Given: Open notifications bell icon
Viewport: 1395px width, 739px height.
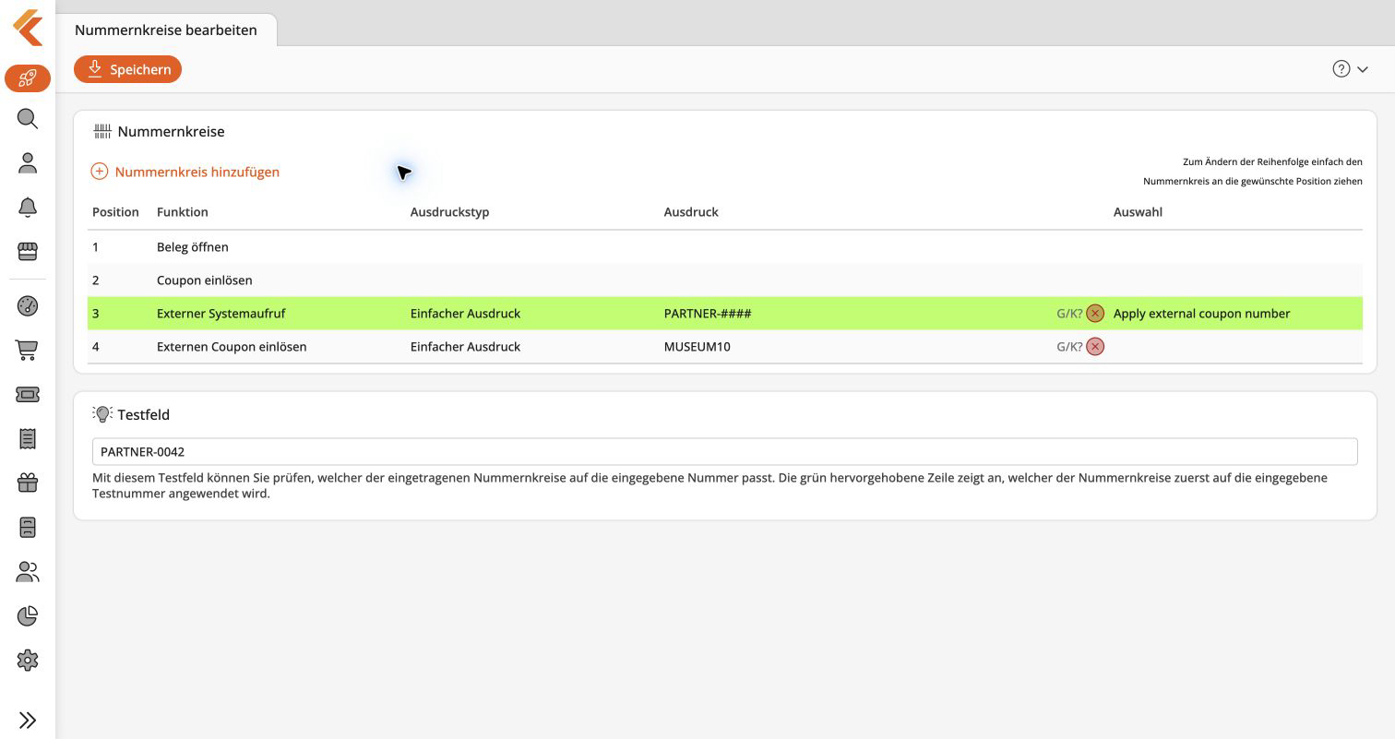Looking at the screenshot, I should (28, 208).
